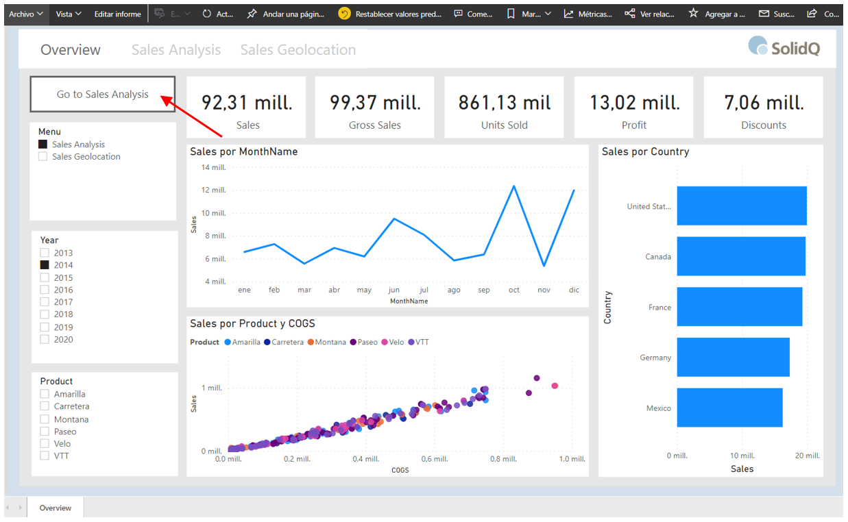Click the Velo legend color dot
This screenshot has height=522, width=848.
coord(385,342)
